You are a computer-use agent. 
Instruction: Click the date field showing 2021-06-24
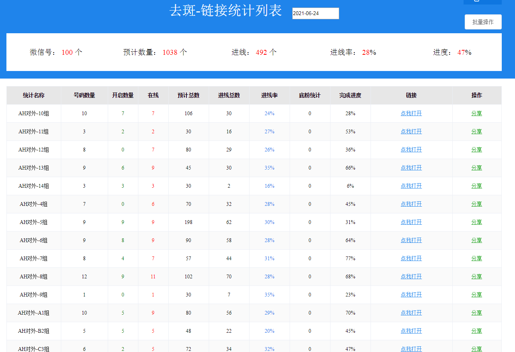coord(315,13)
